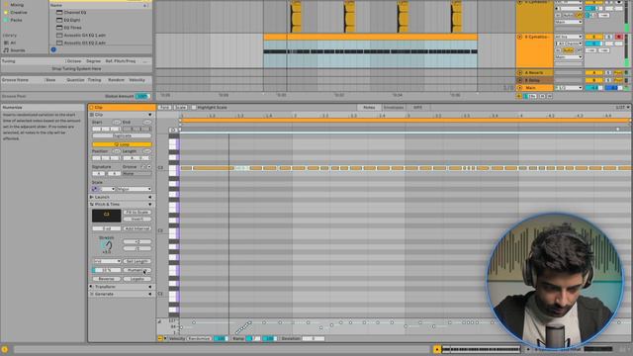Screen dimensions: 633x356
Task: Toggle the clip Loop switch
Action: 122,144
